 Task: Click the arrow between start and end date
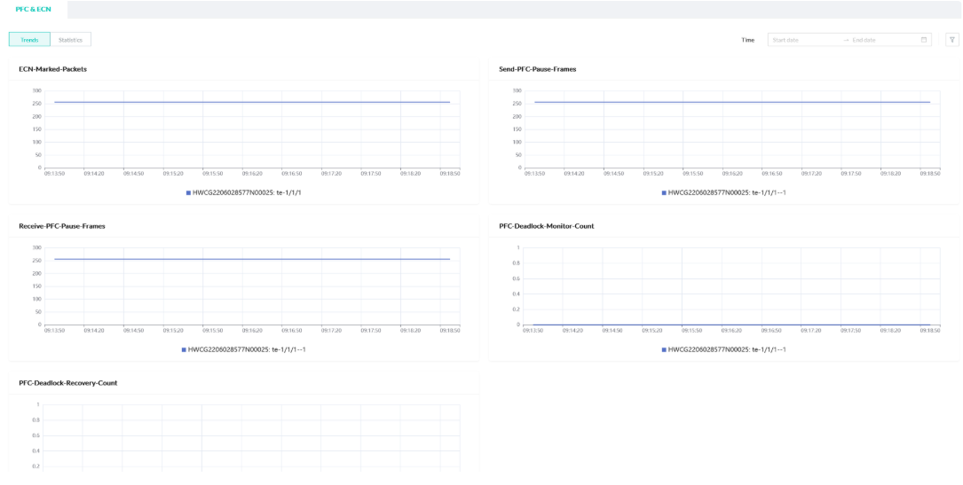click(846, 40)
